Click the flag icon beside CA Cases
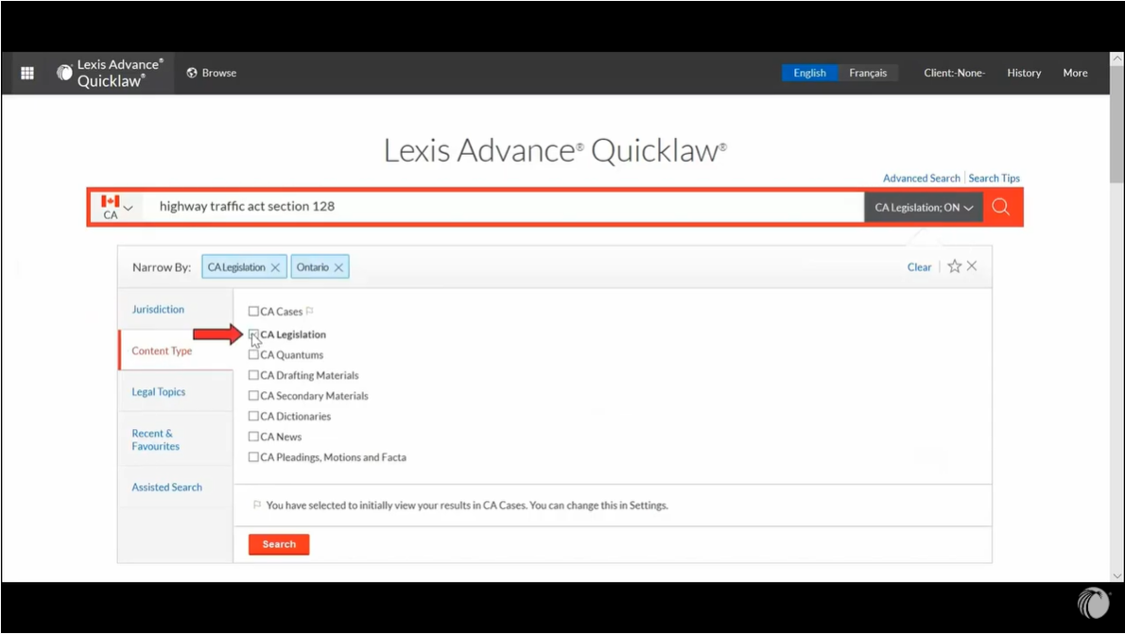1125x634 pixels. point(309,311)
